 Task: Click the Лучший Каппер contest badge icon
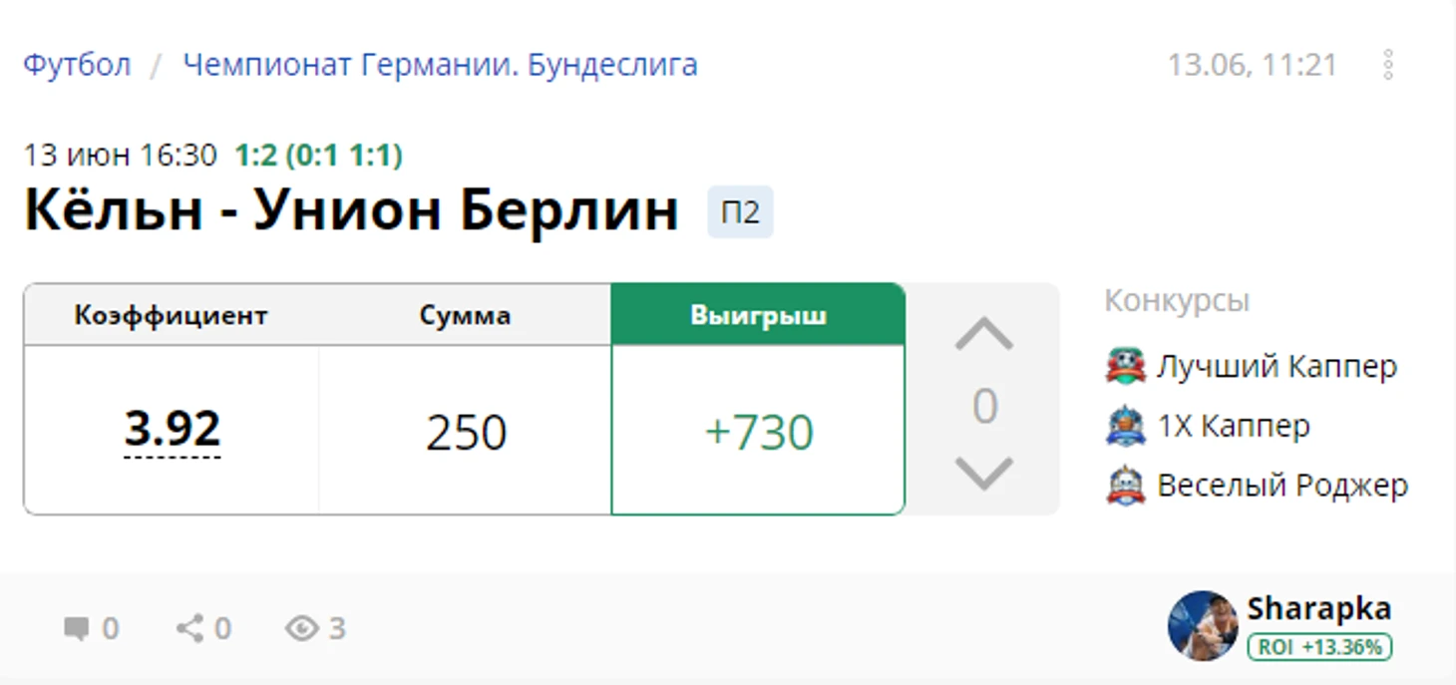(x=1126, y=366)
